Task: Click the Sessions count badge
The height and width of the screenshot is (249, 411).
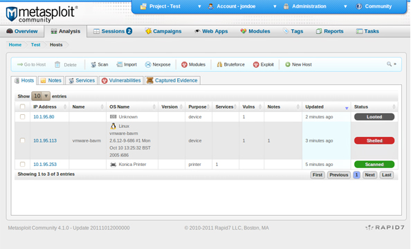Action: point(129,31)
